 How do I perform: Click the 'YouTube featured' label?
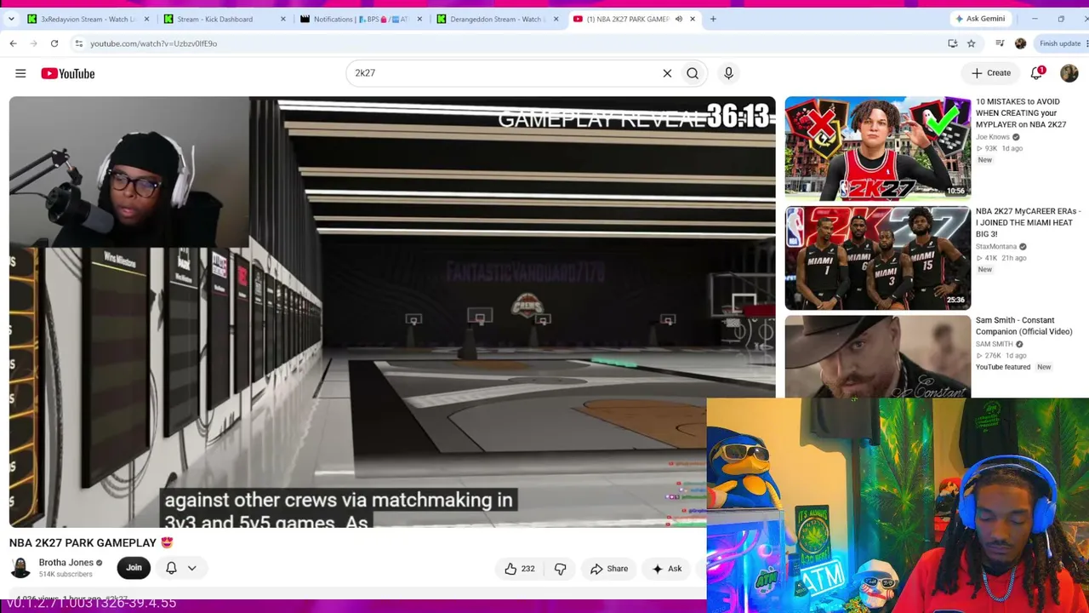(x=1003, y=367)
